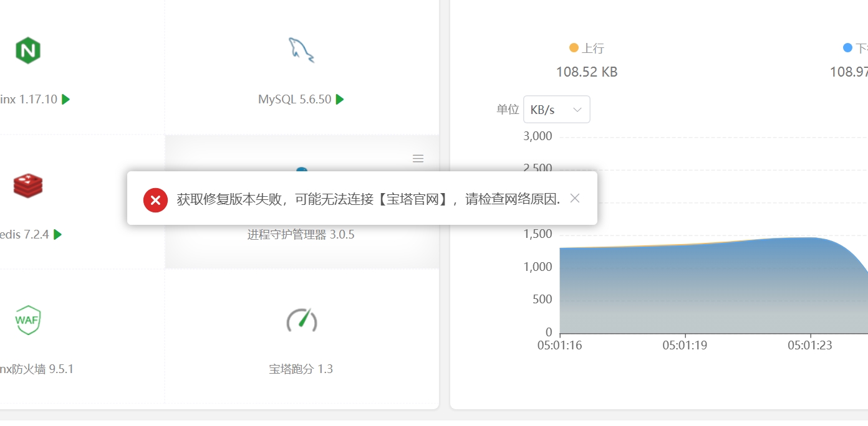Click the 1,500 y-axis label

tap(537, 234)
